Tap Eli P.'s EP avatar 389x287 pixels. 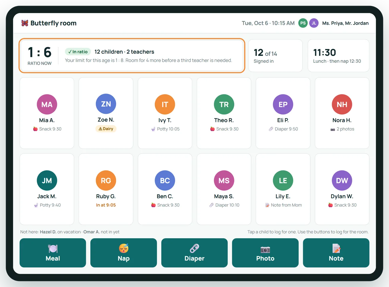[x=283, y=104]
